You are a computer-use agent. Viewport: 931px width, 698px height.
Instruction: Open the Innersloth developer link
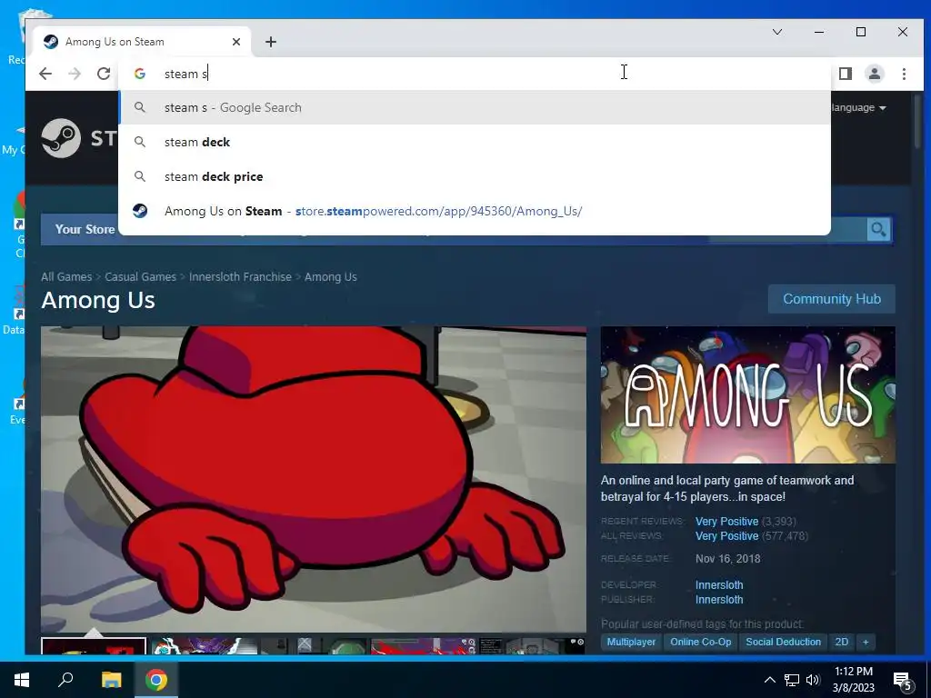click(x=719, y=584)
